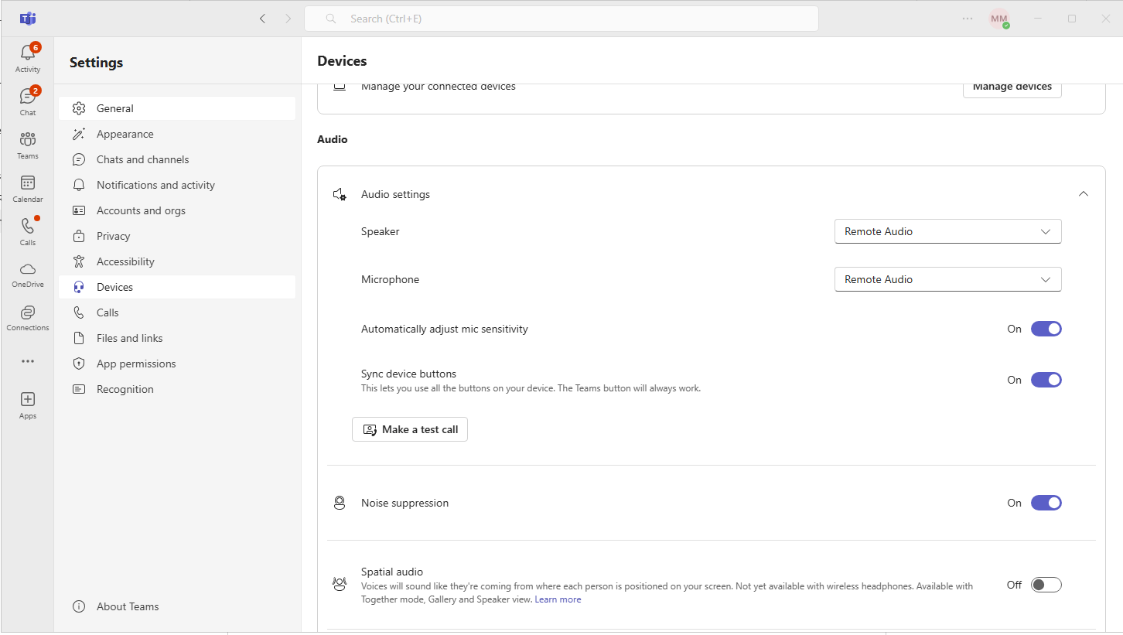Open the Apps plus icon
This screenshot has width=1123, height=635.
pos(28,400)
